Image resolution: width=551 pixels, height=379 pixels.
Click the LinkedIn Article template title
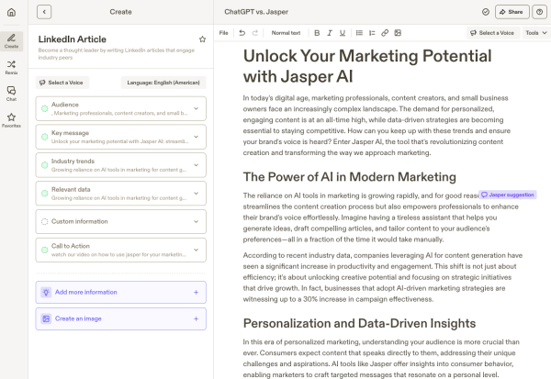[x=72, y=39]
